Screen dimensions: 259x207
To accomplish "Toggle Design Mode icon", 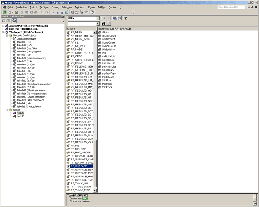I will point(66,12).
